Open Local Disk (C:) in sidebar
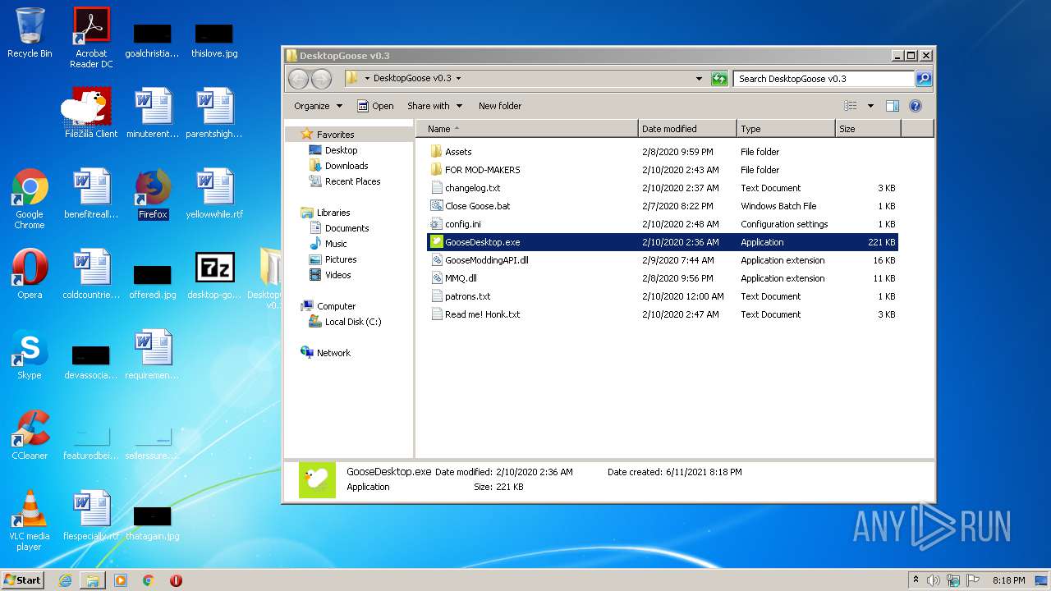The image size is (1051, 591). pyautogui.click(x=345, y=322)
